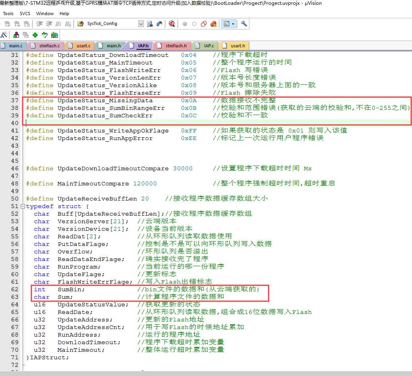Expand the SysTick_Config find dropdown

pyautogui.click(x=141, y=24)
